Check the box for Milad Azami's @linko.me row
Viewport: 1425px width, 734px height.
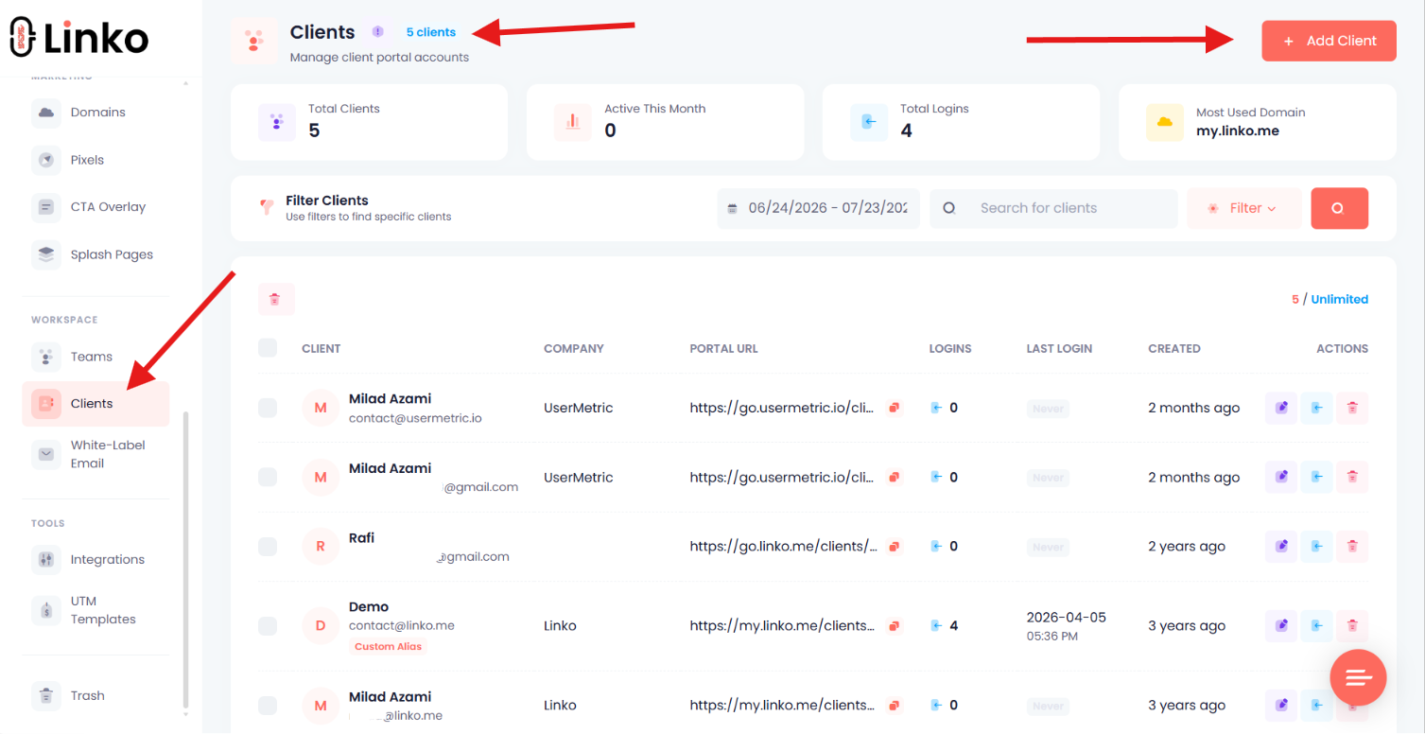coord(268,705)
